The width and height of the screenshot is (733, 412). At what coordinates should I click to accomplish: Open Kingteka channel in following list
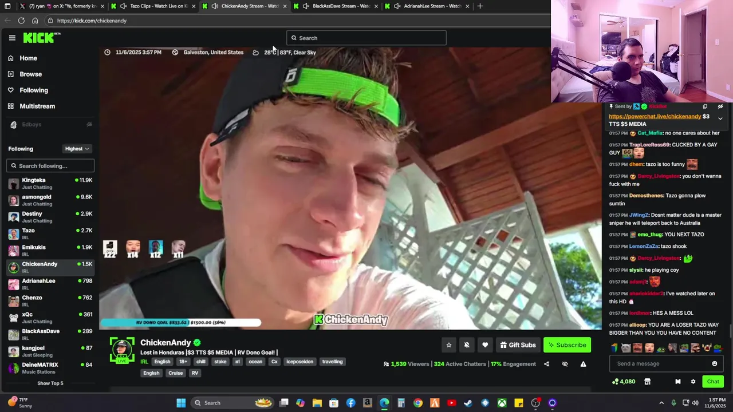(50, 183)
